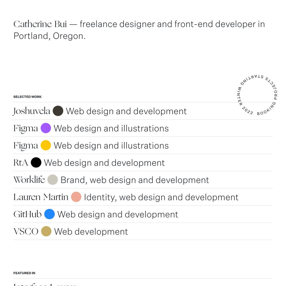Click the circular Booking Projects badge
Viewport: 286px width, 286px height.
tap(257, 95)
